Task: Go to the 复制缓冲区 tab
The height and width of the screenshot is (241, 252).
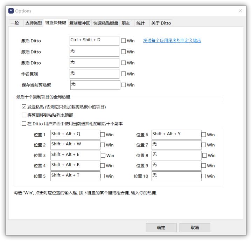Action: pyautogui.click(x=80, y=23)
